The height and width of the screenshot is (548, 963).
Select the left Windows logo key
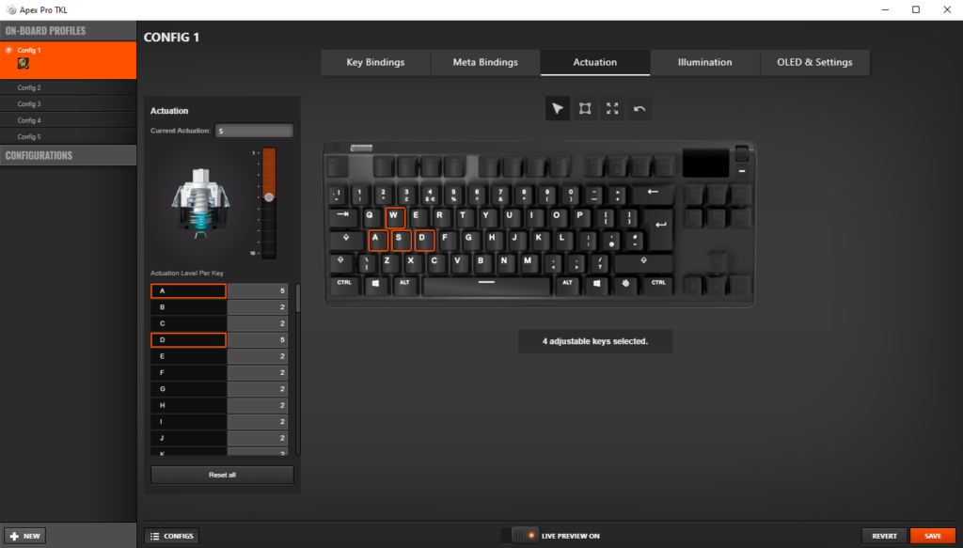point(376,286)
